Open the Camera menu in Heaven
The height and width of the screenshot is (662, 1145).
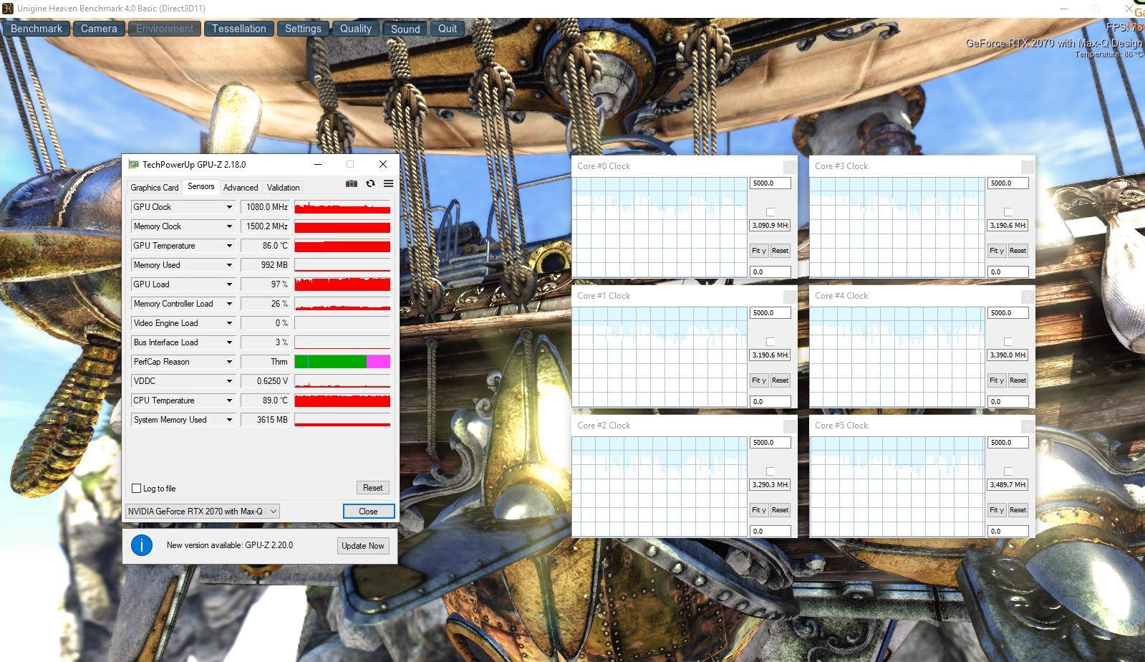tap(99, 29)
